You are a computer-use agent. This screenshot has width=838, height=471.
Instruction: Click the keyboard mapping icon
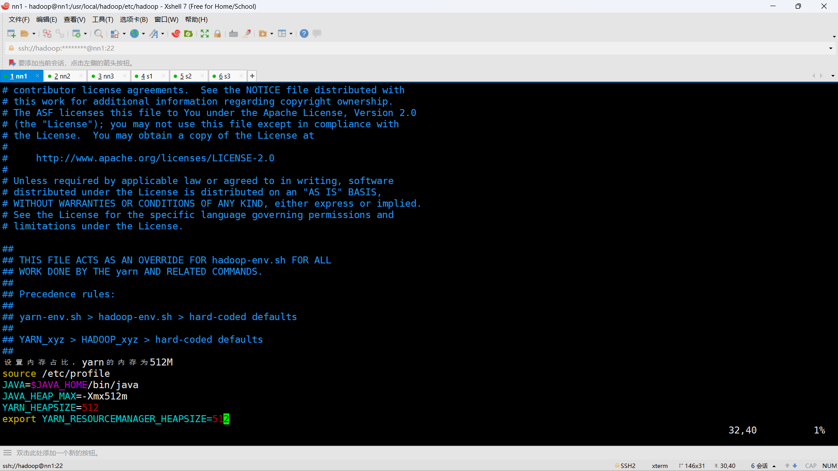234,34
